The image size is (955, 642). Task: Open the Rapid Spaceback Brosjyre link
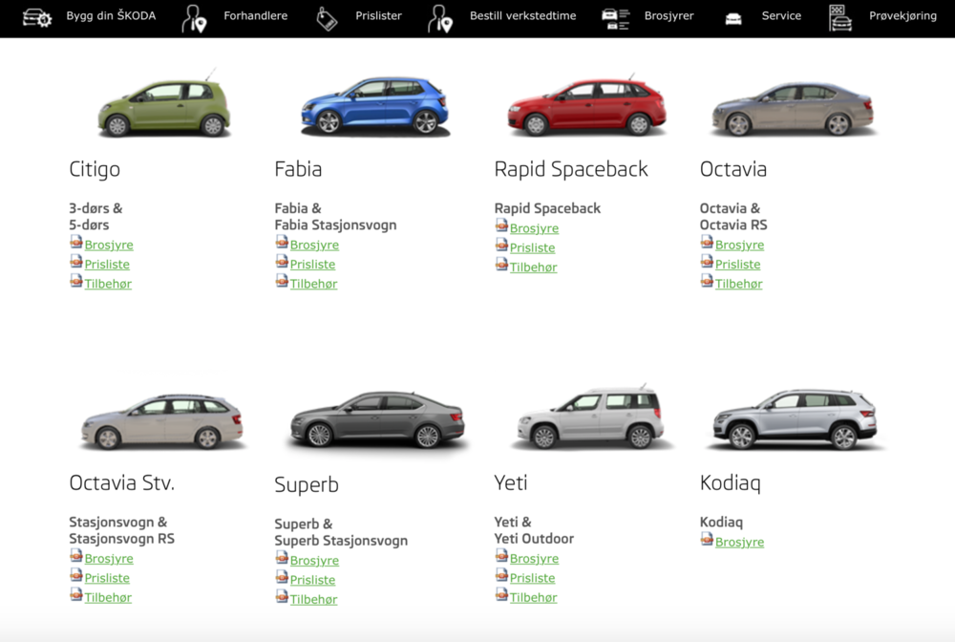[x=534, y=229]
